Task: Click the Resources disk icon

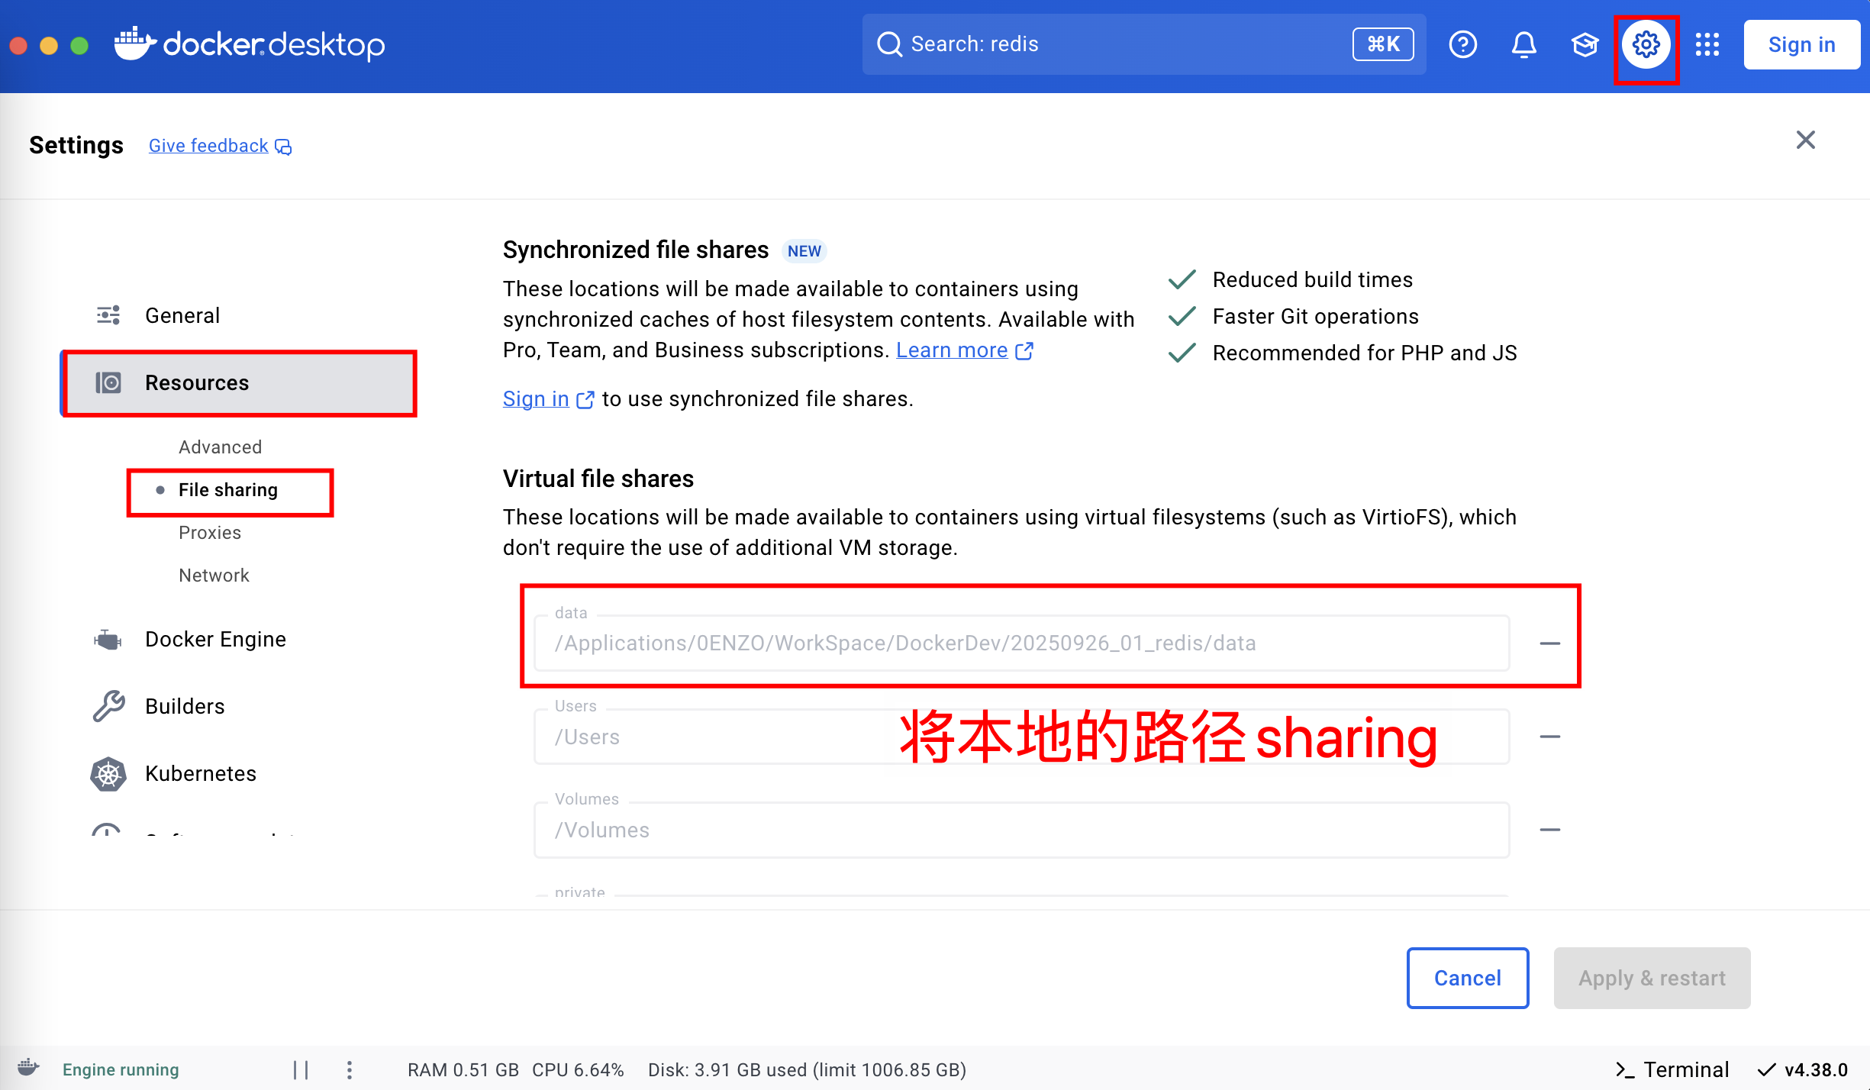Action: [108, 382]
